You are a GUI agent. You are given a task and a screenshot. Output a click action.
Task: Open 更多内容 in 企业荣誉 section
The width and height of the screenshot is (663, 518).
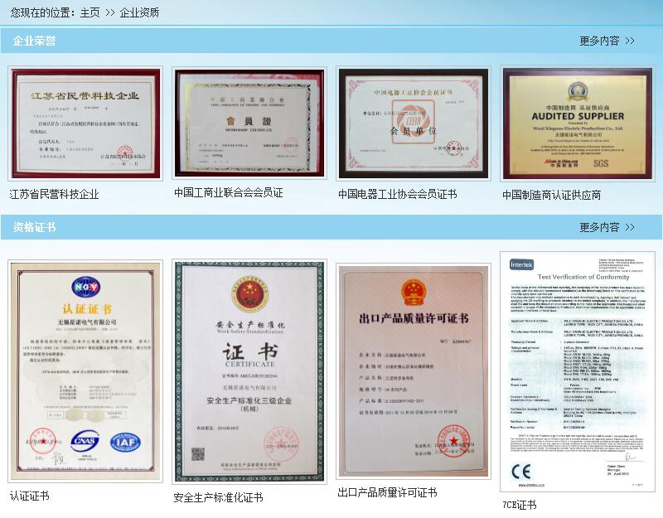coord(607,41)
